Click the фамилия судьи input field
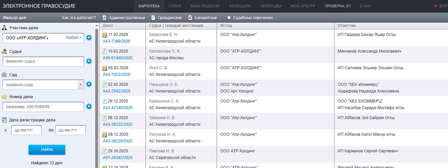The height and width of the screenshot is (168, 448). tap(43, 61)
